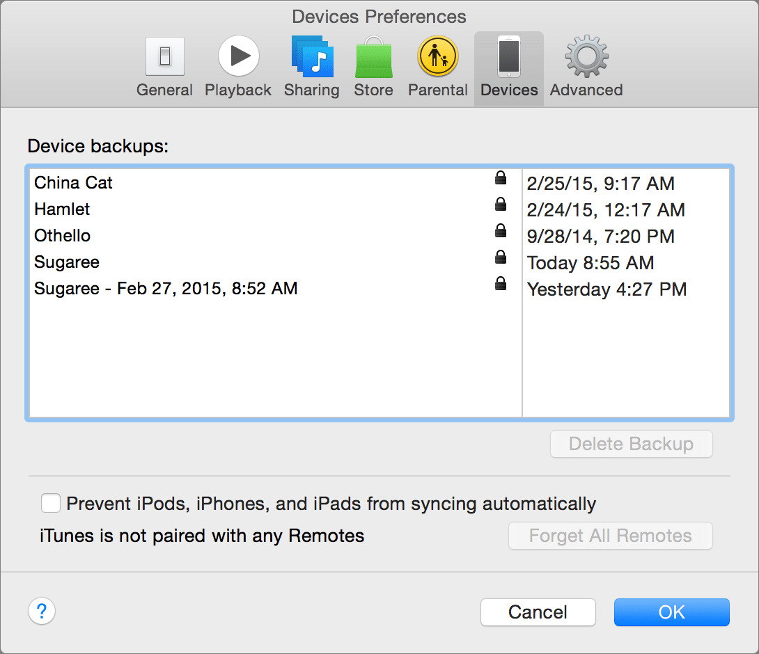The height and width of the screenshot is (654, 759).
Task: Select the Devices preferences tab
Action: pyautogui.click(x=509, y=69)
